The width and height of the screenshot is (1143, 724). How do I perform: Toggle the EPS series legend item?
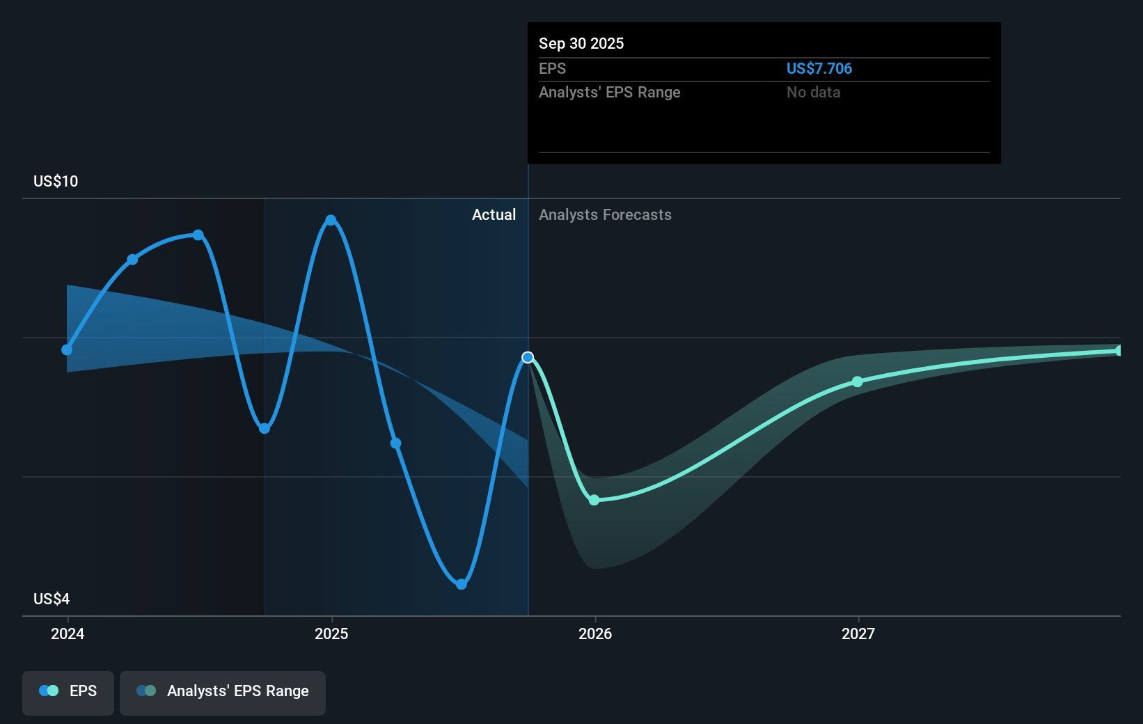[68, 691]
